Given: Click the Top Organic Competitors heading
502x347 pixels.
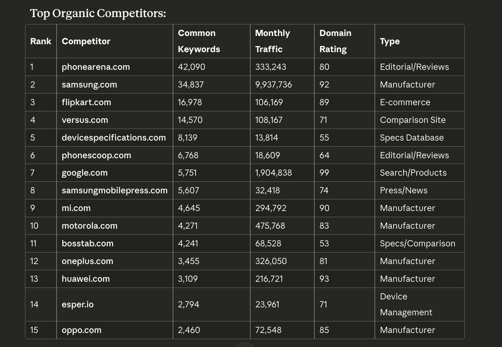Looking at the screenshot, I should click(x=98, y=13).
